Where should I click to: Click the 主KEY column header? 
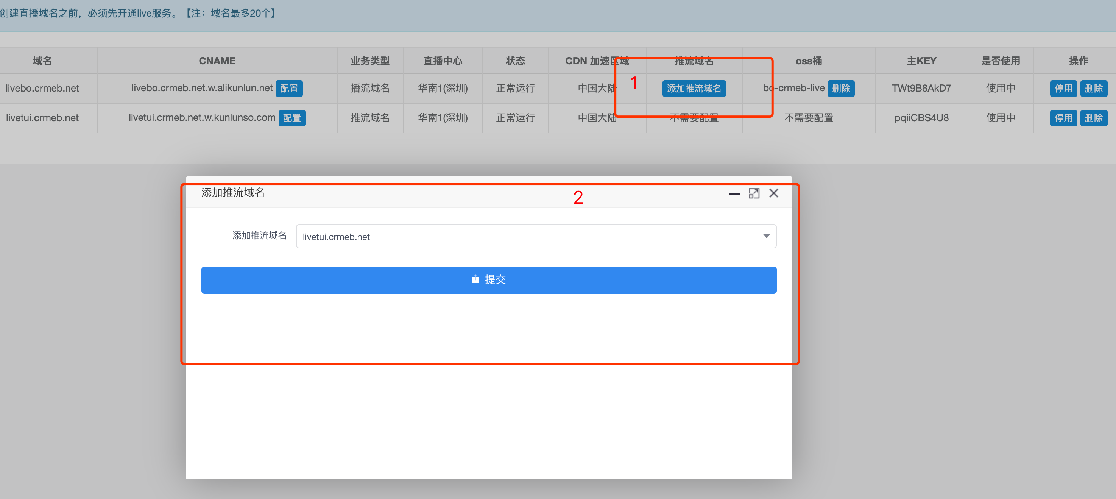[x=921, y=61]
